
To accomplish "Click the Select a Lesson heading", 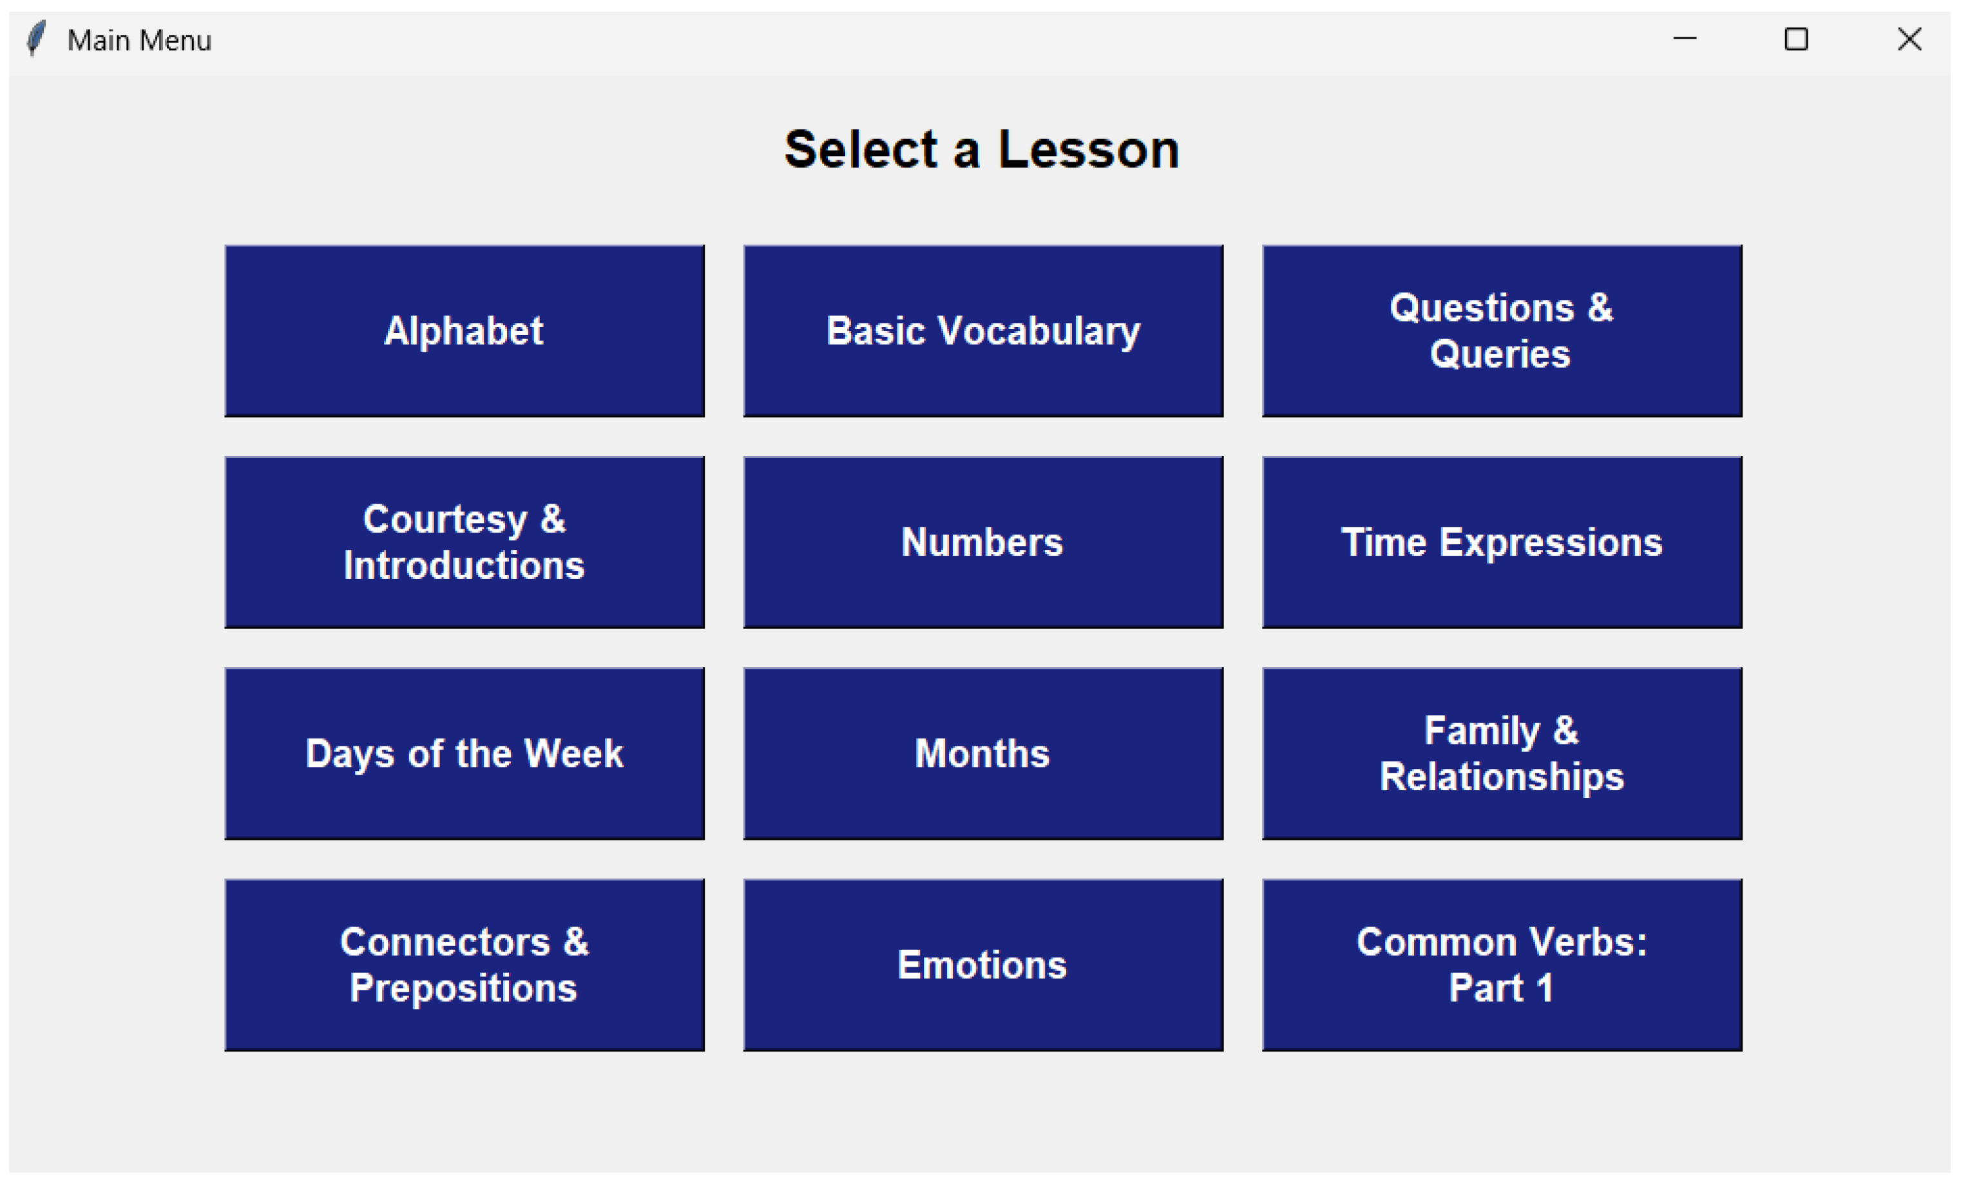I will (981, 149).
